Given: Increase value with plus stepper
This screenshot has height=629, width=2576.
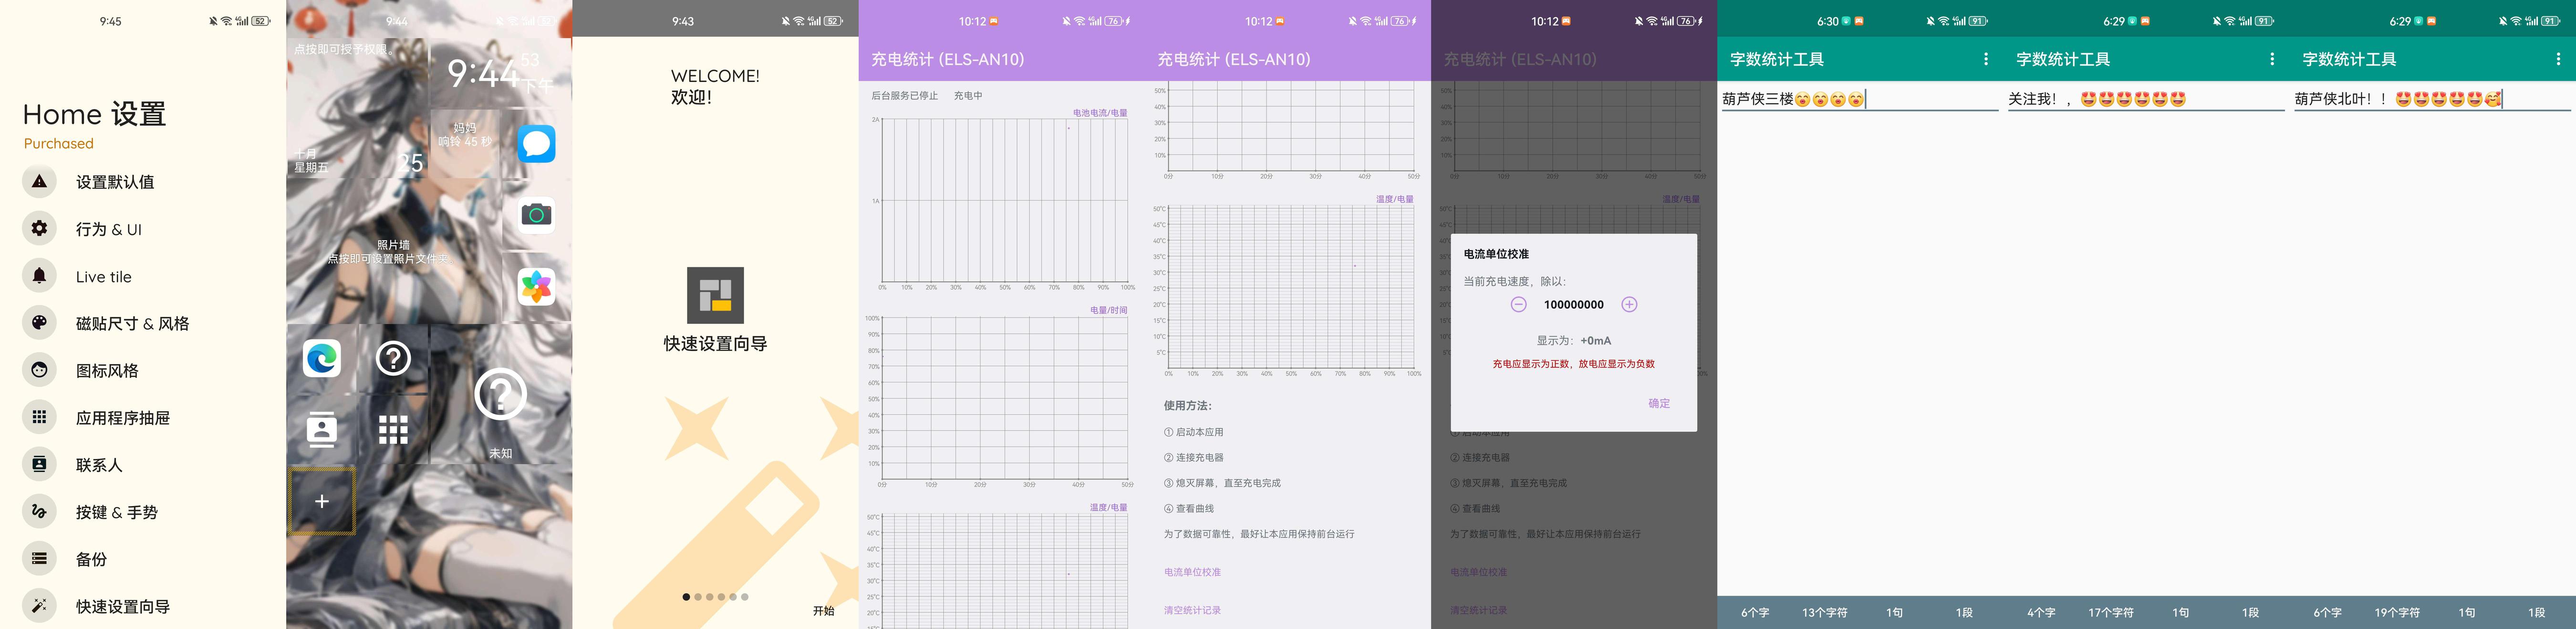Looking at the screenshot, I should pyautogui.click(x=1629, y=304).
